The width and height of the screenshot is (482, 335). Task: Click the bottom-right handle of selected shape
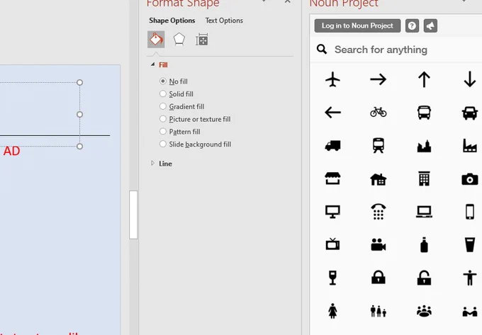click(79, 146)
